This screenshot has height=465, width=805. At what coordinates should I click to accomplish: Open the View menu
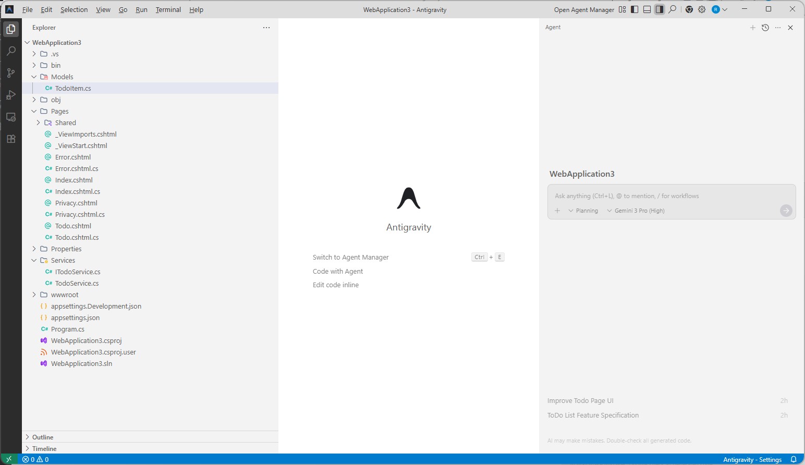click(x=103, y=9)
